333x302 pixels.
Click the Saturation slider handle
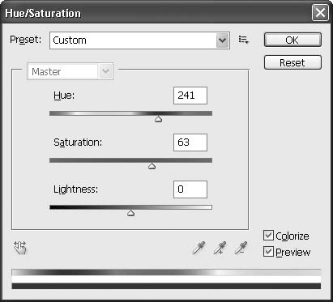(x=152, y=166)
